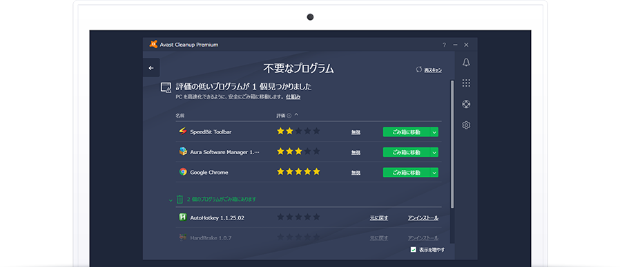
Task: Click 無視 link for Google Chrome
Action: pyautogui.click(x=356, y=173)
